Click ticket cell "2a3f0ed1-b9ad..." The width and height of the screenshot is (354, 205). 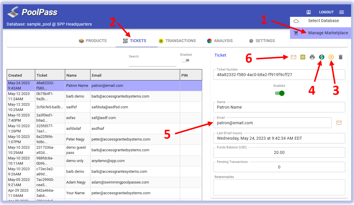pos(50,118)
